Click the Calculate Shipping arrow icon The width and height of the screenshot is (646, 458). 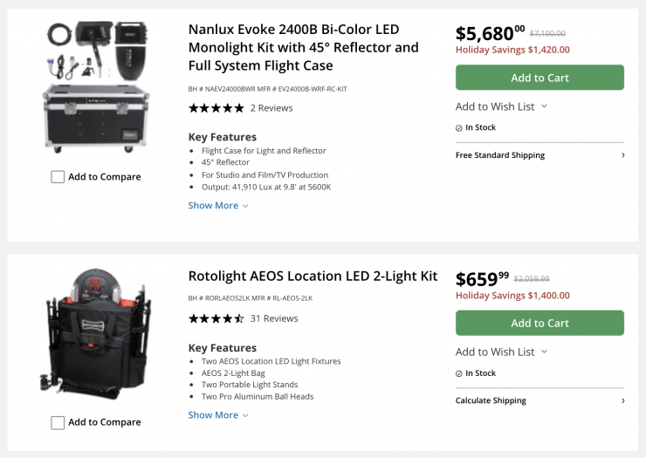coord(622,400)
